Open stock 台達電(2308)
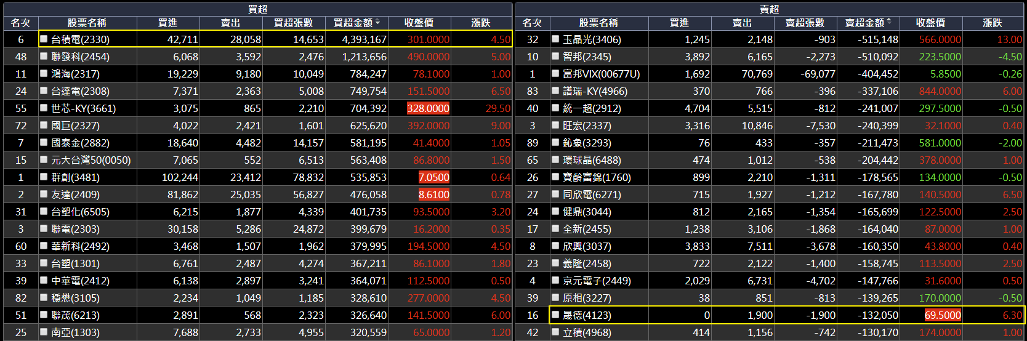The width and height of the screenshot is (1027, 341). coord(80,91)
